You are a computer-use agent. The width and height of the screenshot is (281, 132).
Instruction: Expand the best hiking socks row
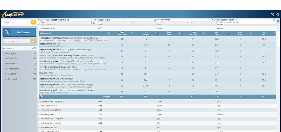[x=39, y=114]
